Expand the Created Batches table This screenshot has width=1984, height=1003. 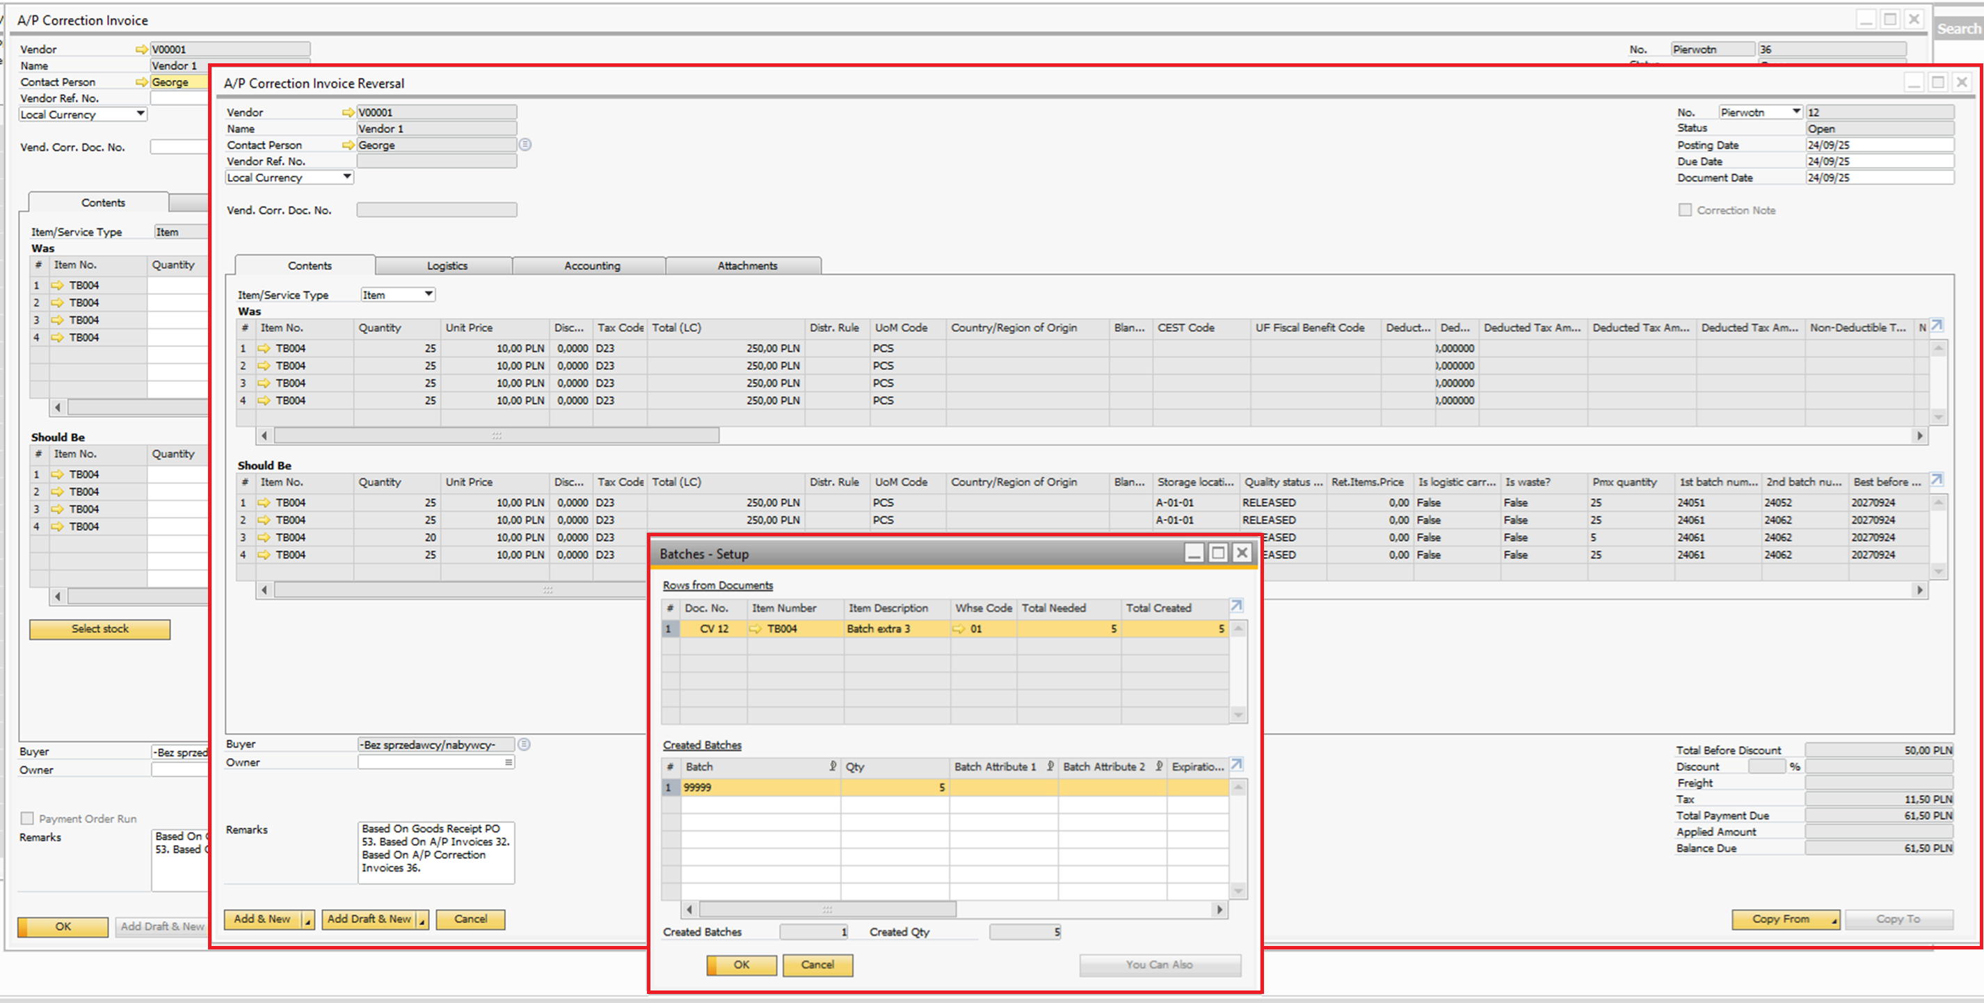[1236, 765]
